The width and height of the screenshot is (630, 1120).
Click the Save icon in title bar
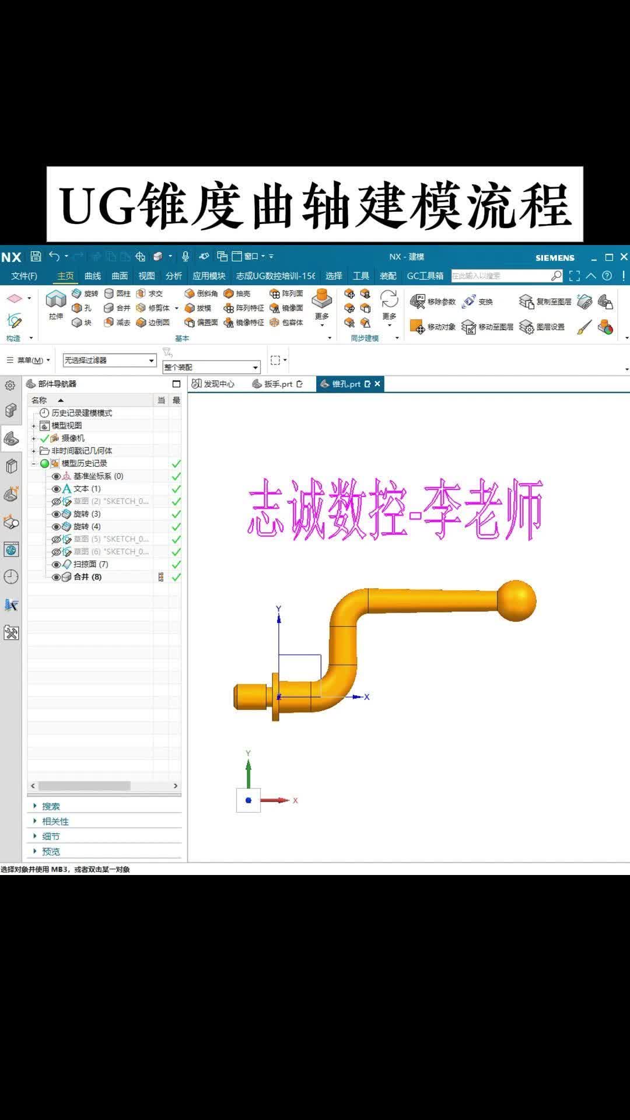coord(36,256)
